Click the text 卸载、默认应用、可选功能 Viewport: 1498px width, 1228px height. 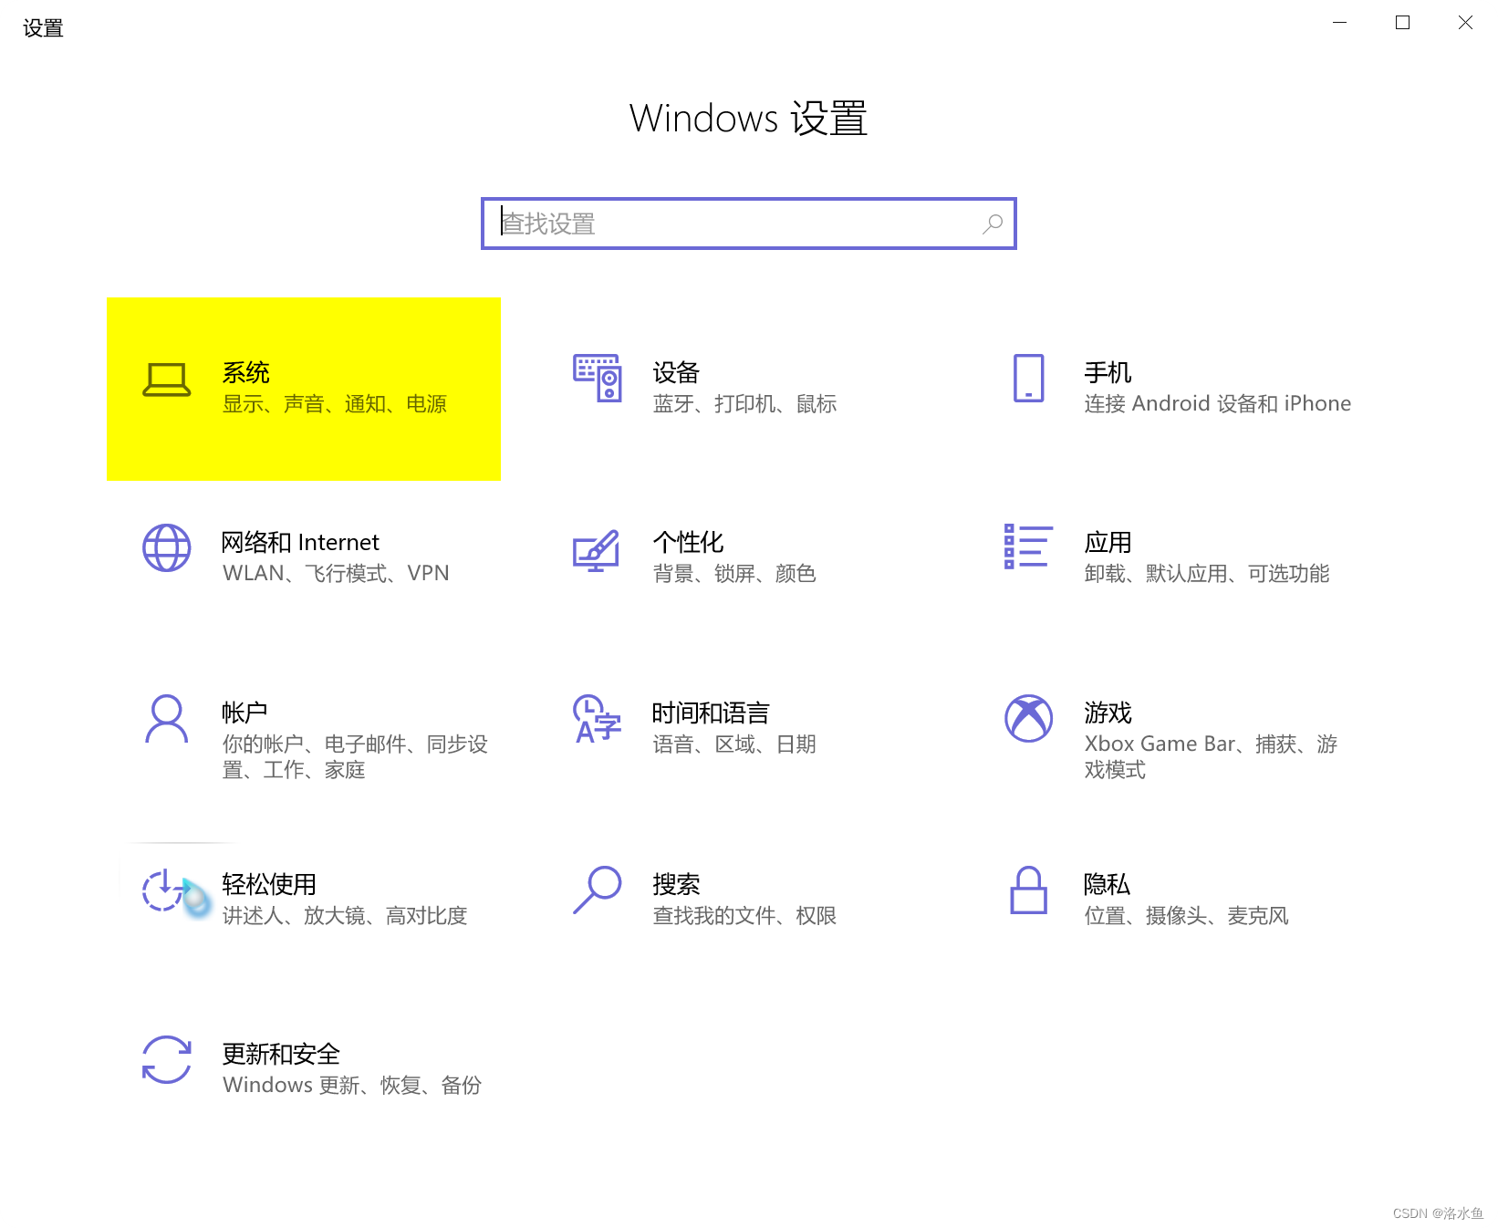tap(1206, 574)
